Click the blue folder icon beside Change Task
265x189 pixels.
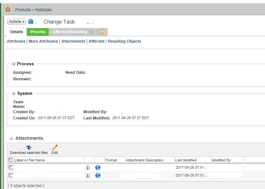pos(31,21)
